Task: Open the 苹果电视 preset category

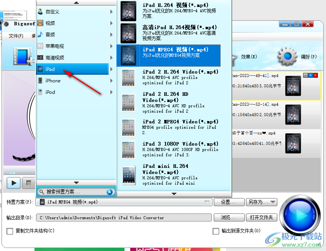Action: point(72,46)
